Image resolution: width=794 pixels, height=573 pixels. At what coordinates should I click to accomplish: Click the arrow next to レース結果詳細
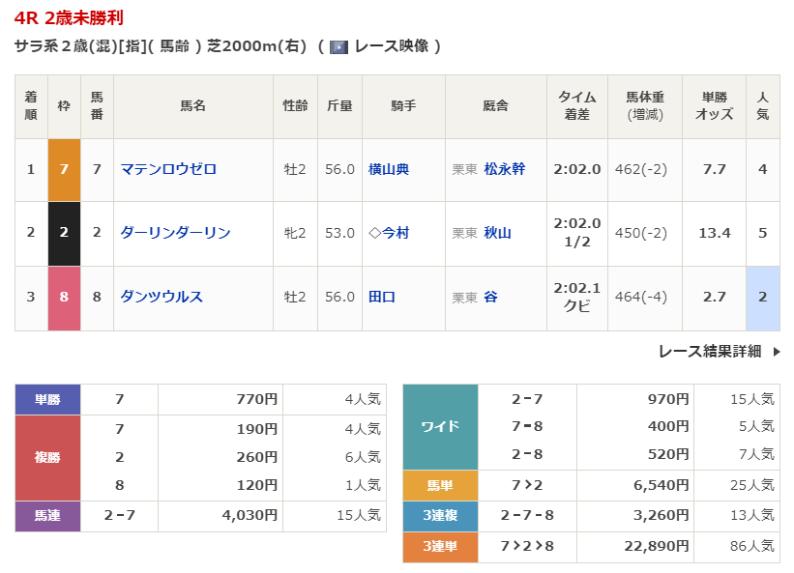776,352
